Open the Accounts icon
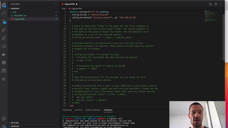The width and height of the screenshot is (228, 128). click(x=4, y=118)
